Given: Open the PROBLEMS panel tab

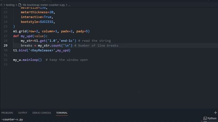Looking at the screenshot, I should point(7,113).
